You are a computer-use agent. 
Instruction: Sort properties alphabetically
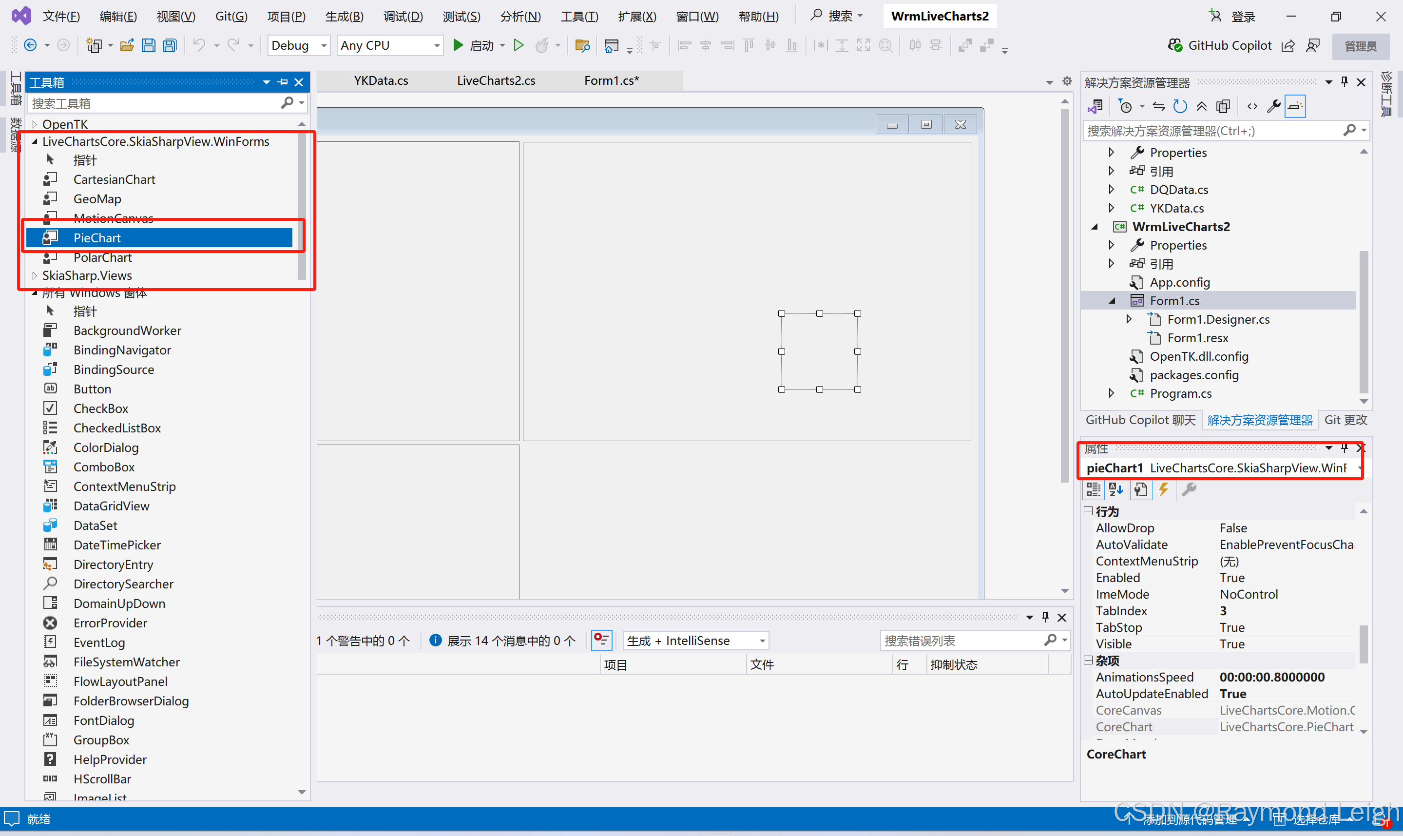coord(1115,489)
